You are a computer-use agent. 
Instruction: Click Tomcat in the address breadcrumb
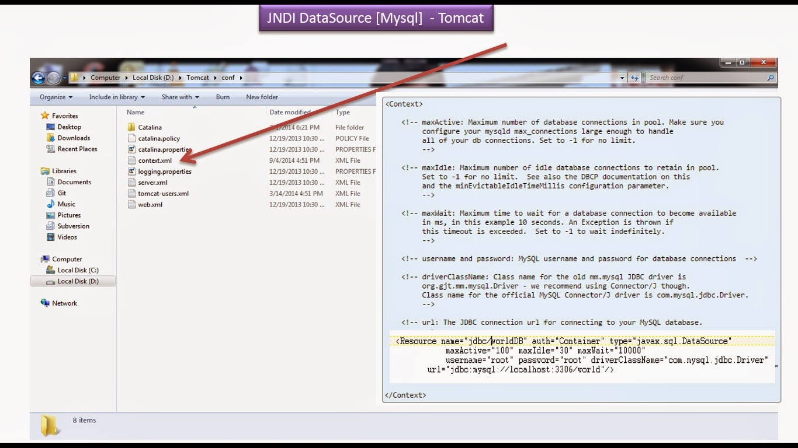coord(198,78)
